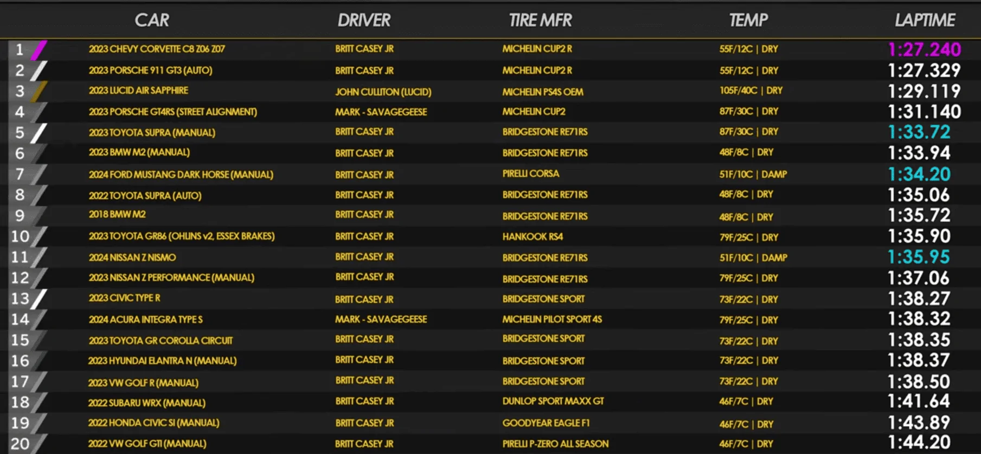Select 2023 Civic Type R entry

point(124,298)
